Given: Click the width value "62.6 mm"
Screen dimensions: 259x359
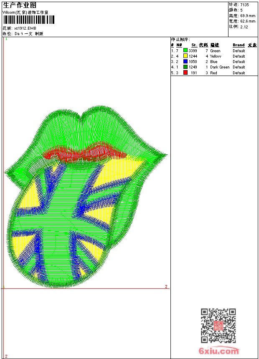Looking at the screenshot, I should [x=248, y=21].
